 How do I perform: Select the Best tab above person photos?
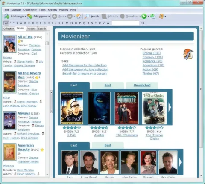[108, 145]
